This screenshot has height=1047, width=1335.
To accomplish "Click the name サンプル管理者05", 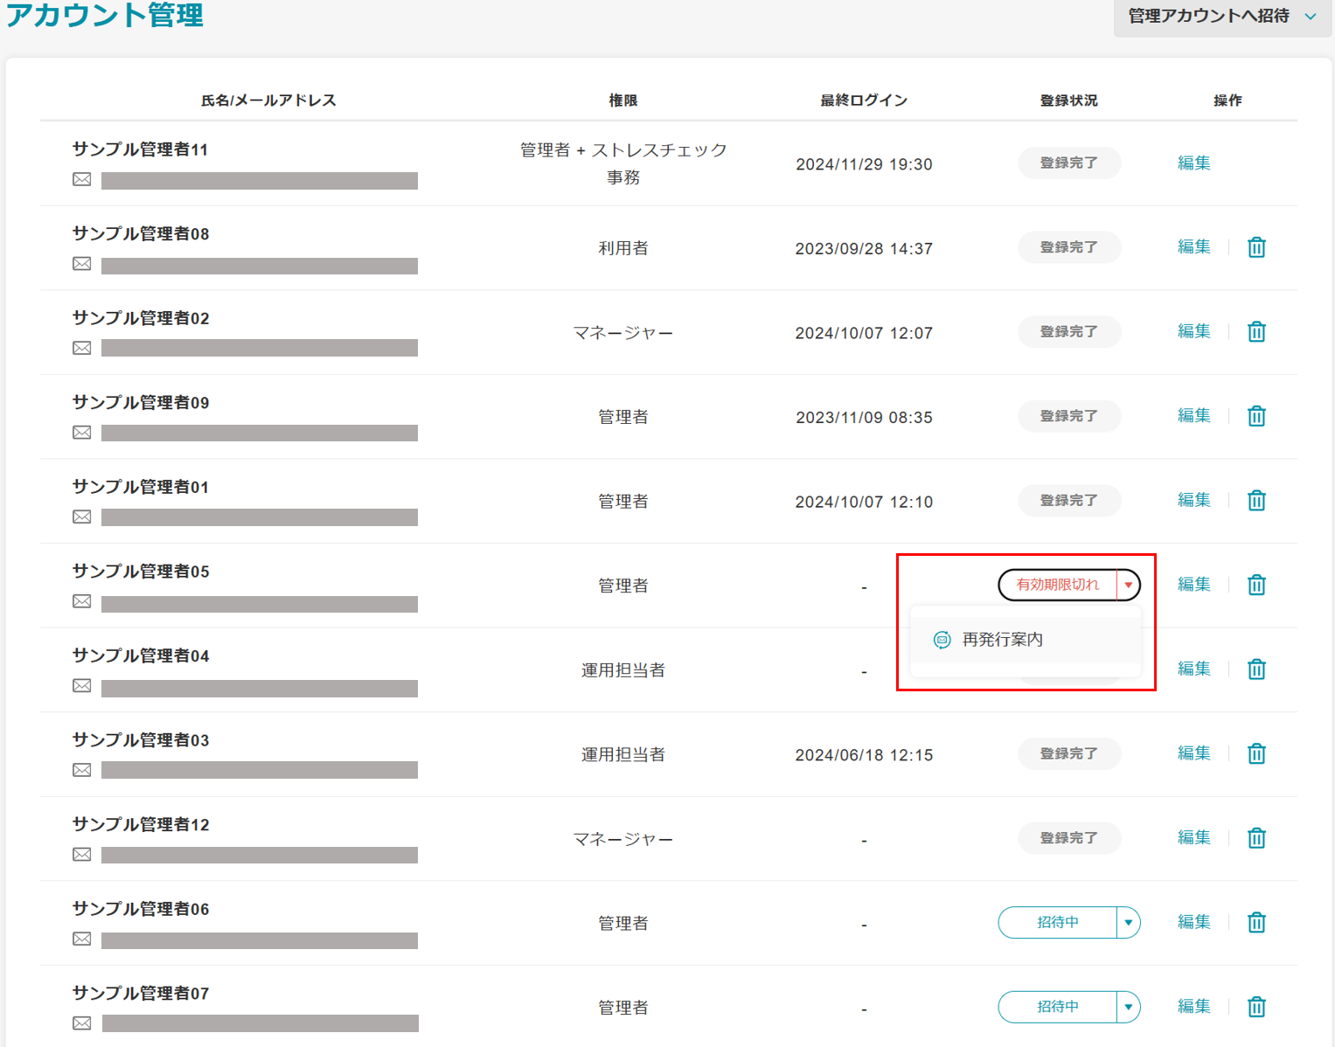I will (141, 572).
